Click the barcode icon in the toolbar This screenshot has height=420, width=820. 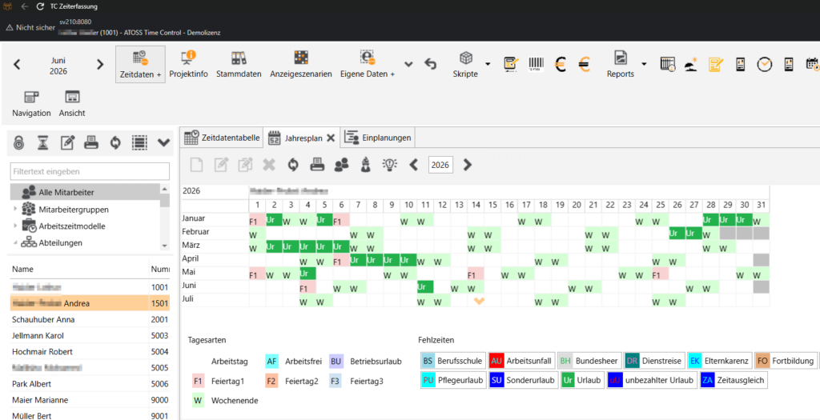click(537, 64)
